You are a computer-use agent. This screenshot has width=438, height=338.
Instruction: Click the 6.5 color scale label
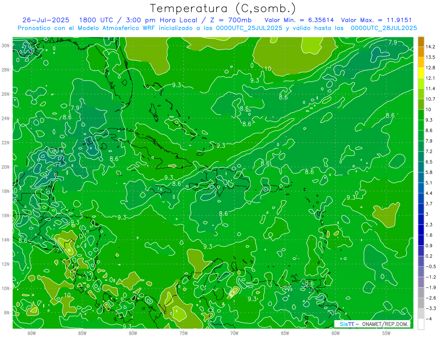point(429,162)
